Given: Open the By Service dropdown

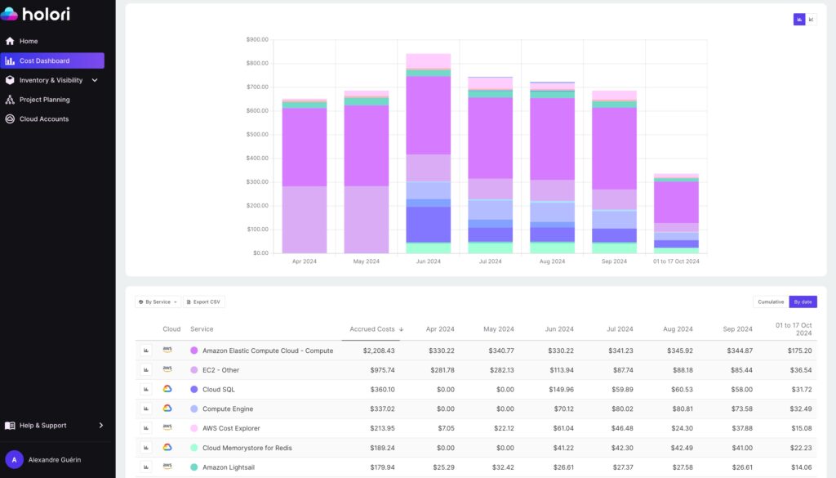Looking at the screenshot, I should tap(157, 302).
